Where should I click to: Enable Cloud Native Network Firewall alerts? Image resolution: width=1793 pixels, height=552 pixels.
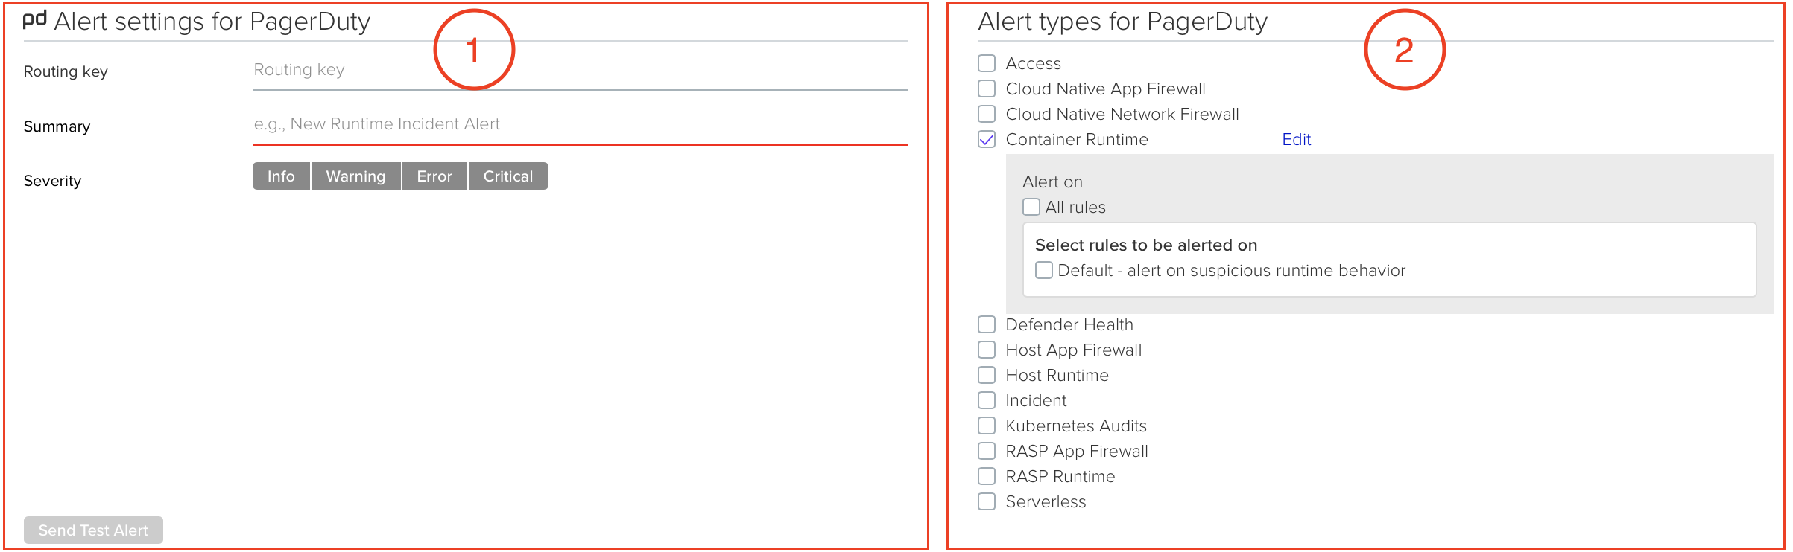[x=987, y=114]
